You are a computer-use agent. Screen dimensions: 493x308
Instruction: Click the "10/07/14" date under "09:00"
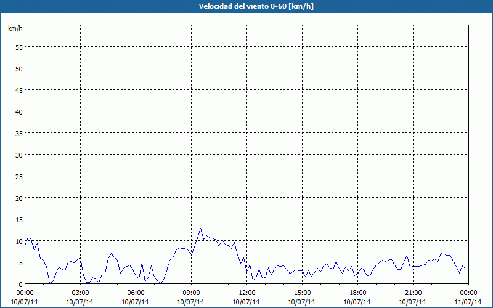click(191, 302)
